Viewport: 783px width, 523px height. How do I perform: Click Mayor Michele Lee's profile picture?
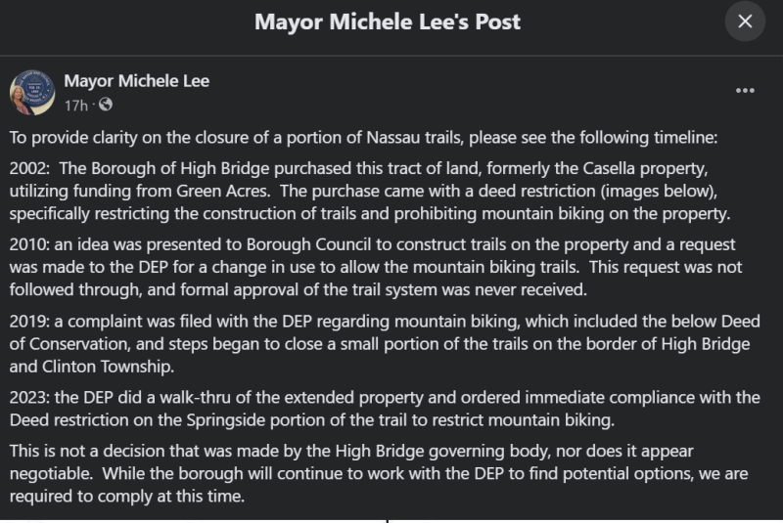[x=32, y=92]
